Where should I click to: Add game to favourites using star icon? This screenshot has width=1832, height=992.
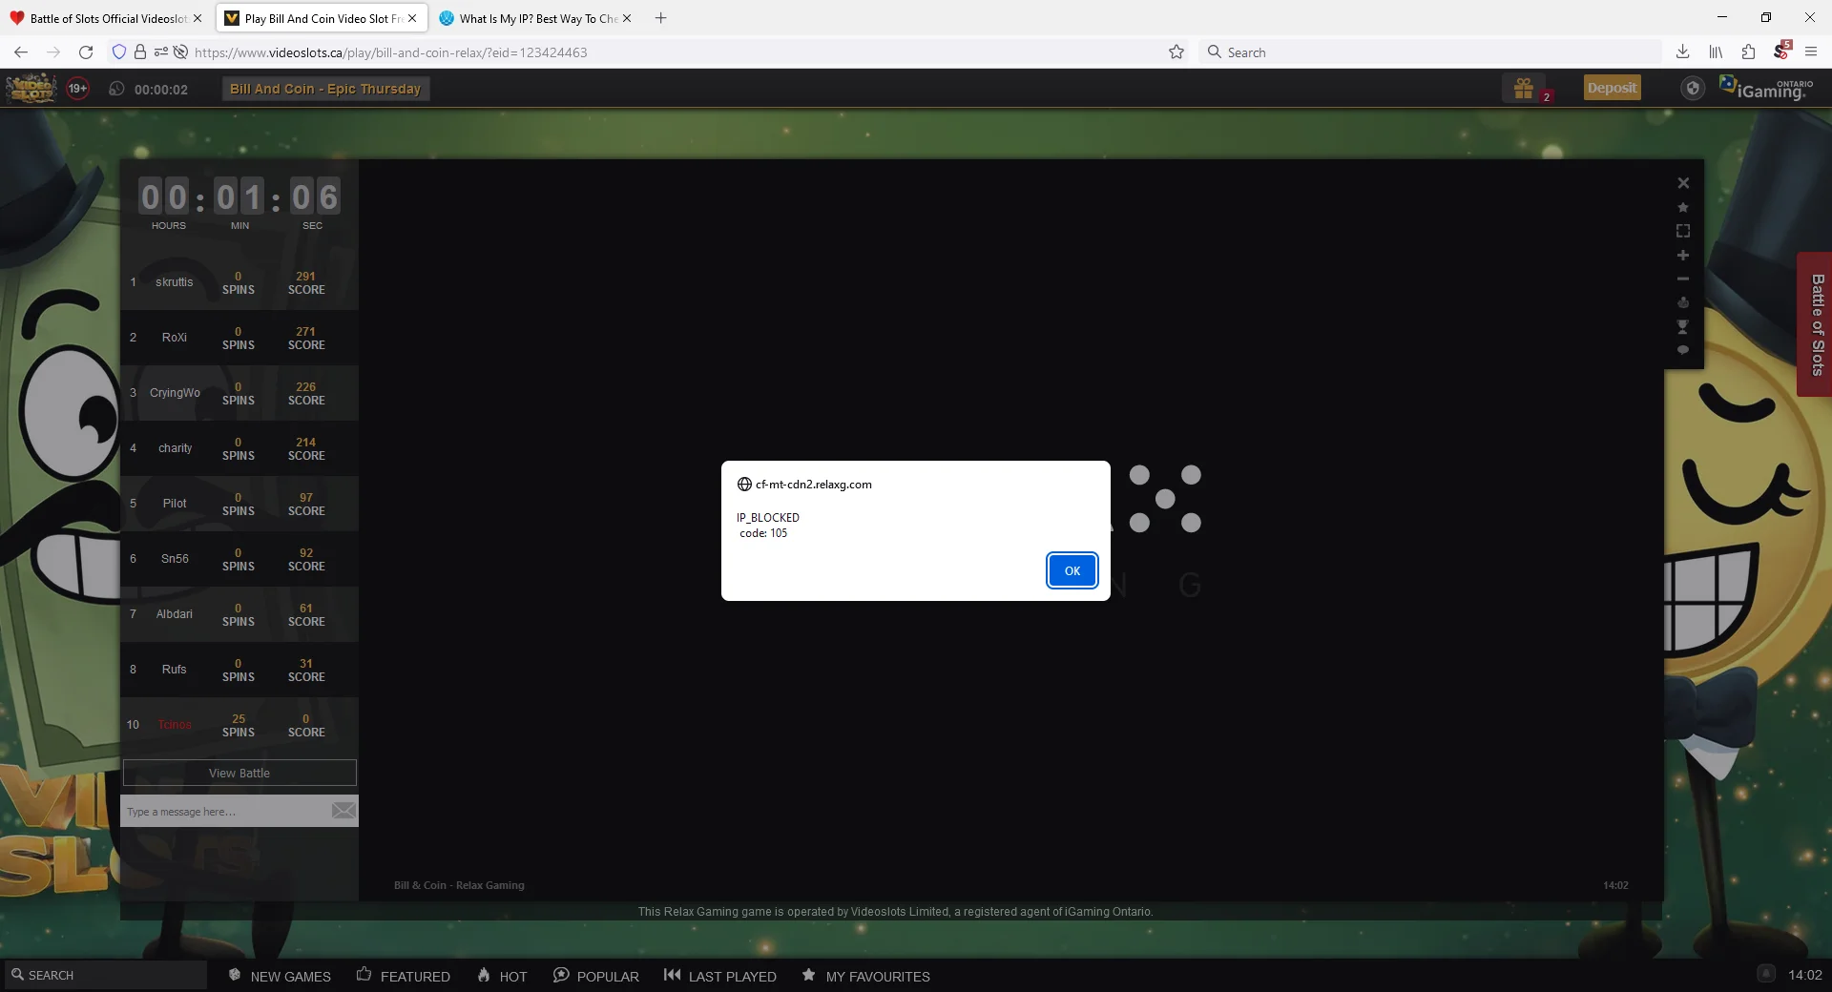pos(1683,207)
